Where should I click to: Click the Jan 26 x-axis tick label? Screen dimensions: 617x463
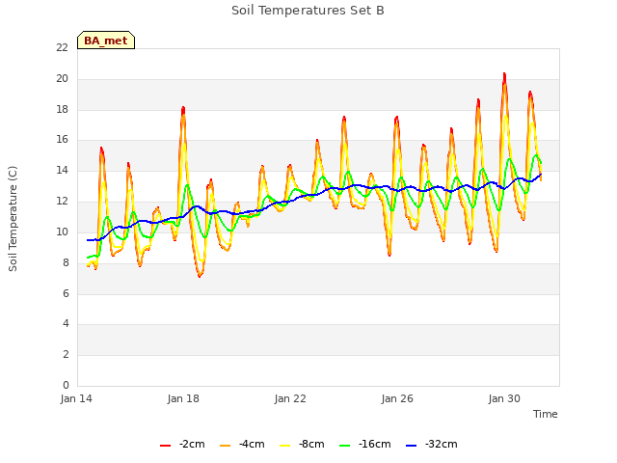[x=397, y=398]
